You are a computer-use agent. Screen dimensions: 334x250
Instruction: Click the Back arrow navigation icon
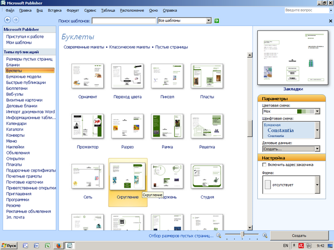coord(7,20)
